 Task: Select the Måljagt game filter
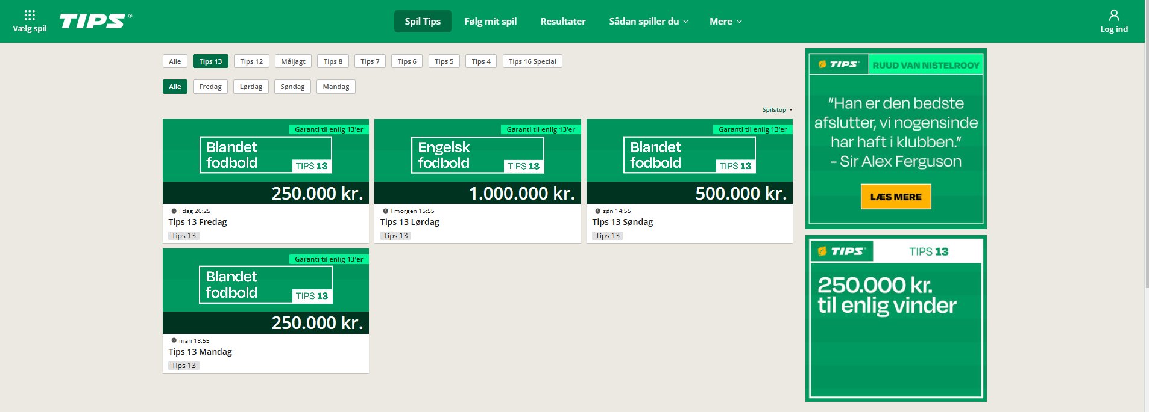tap(293, 61)
